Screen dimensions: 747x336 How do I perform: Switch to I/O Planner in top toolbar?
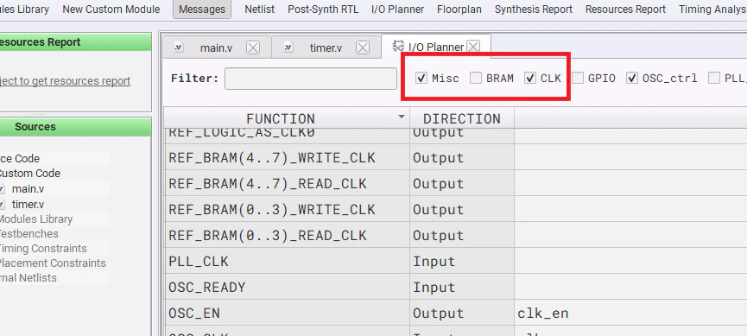coord(398,9)
